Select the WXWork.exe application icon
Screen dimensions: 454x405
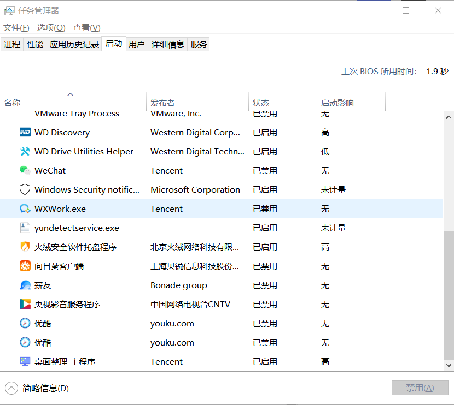tap(25, 209)
